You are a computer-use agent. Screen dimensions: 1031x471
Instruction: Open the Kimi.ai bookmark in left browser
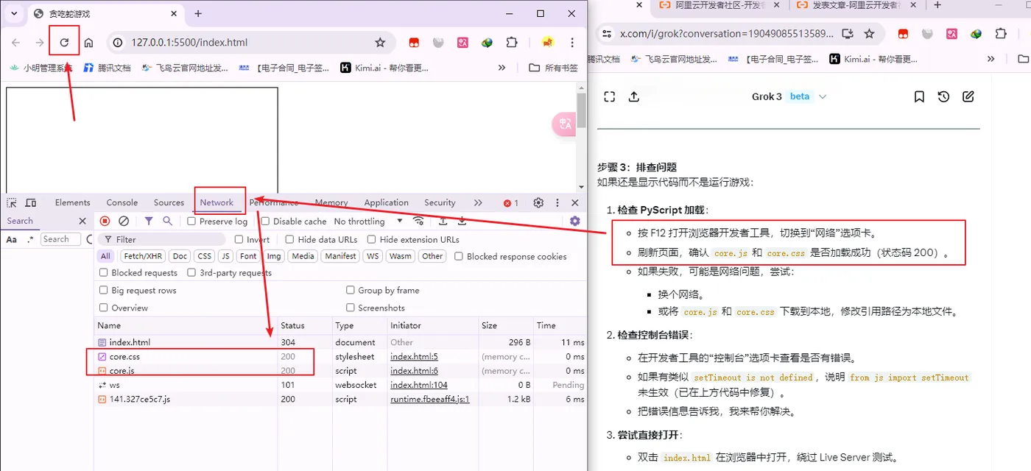(384, 68)
